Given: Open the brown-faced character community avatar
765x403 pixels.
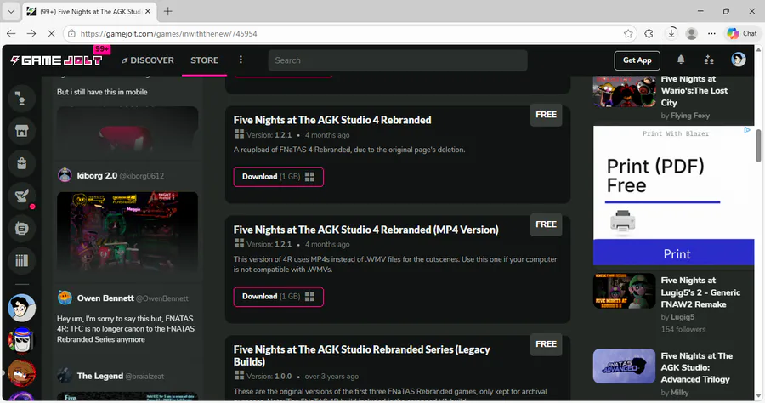Looking at the screenshot, I should [x=21, y=372].
